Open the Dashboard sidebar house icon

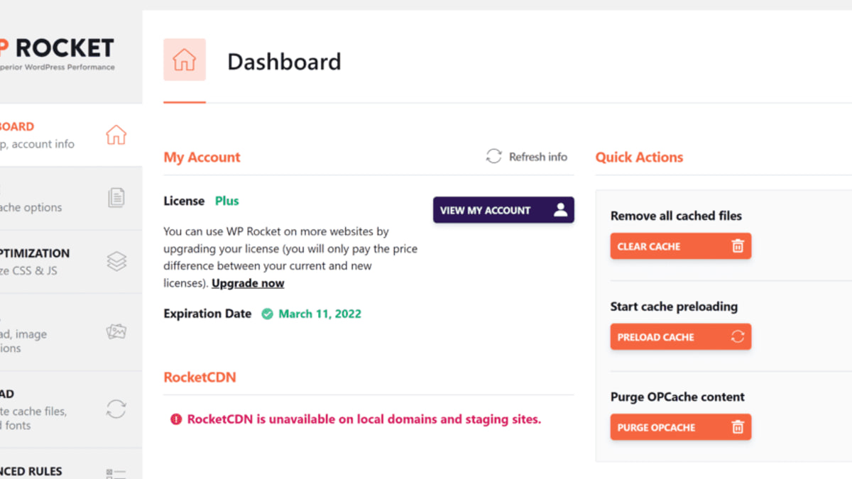coord(116,135)
